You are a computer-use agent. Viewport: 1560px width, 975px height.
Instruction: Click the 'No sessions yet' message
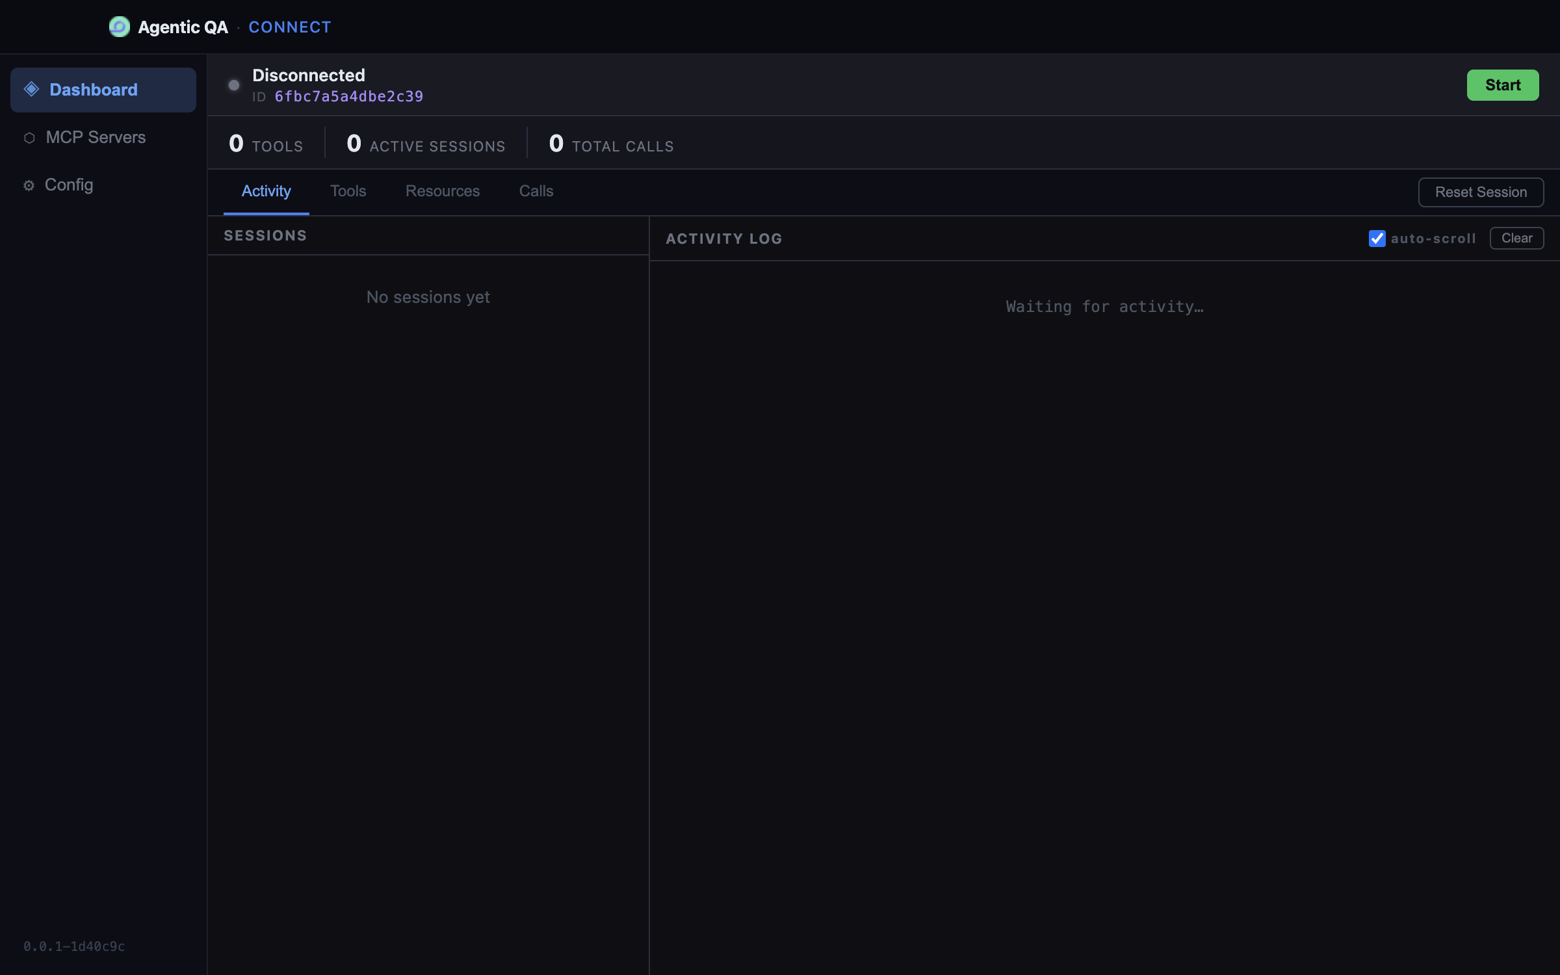[428, 297]
